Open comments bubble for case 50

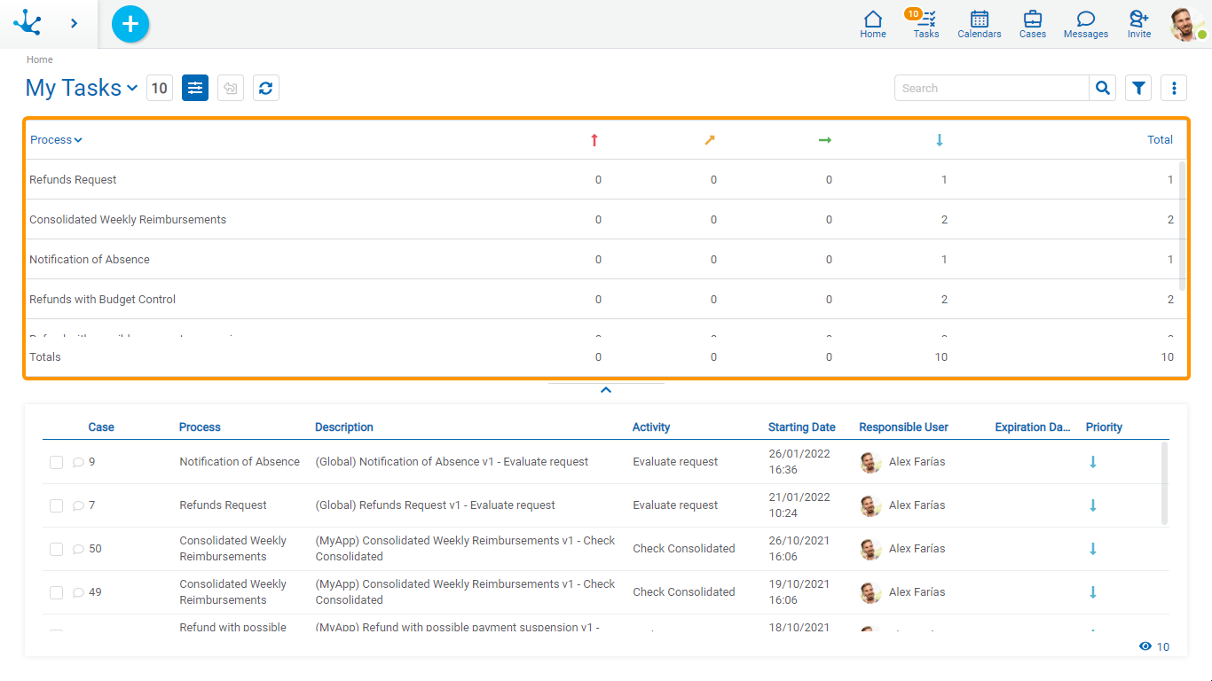point(78,549)
